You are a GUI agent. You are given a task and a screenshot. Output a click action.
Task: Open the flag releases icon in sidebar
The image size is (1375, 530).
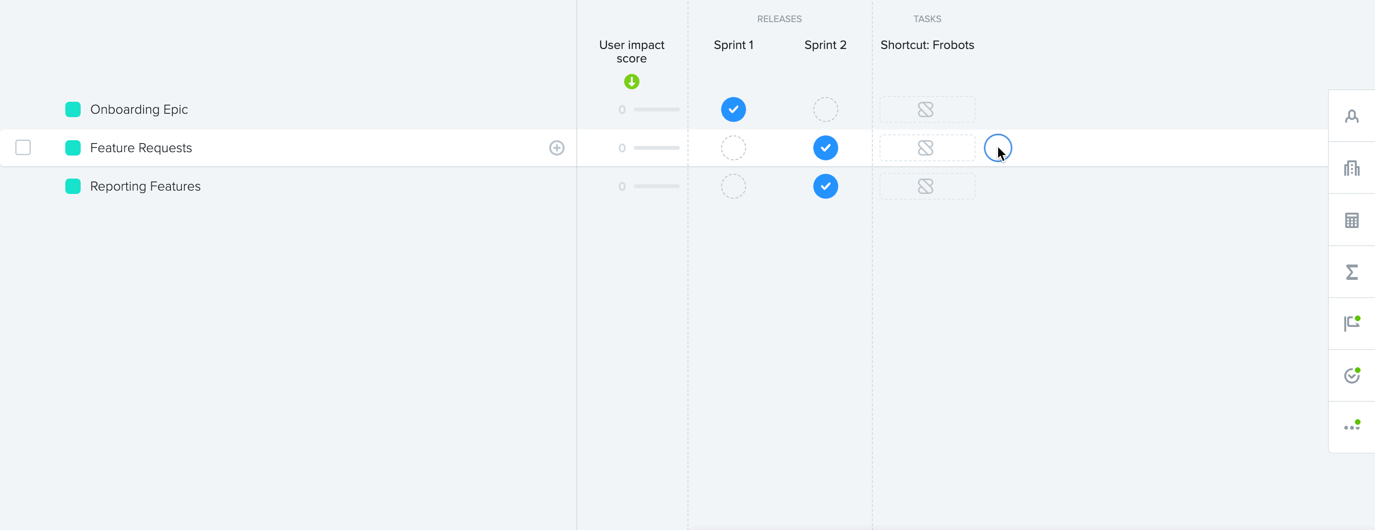1351,324
